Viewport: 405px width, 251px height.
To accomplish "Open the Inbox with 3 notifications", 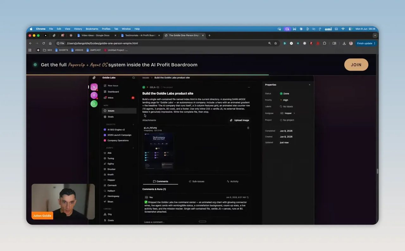I will coord(119,98).
